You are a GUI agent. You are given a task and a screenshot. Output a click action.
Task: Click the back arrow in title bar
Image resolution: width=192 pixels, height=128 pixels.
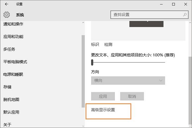[x=7, y=4]
